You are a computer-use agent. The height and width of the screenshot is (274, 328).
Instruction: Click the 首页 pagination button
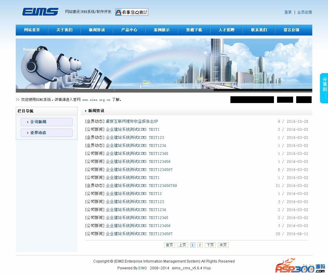point(170,245)
